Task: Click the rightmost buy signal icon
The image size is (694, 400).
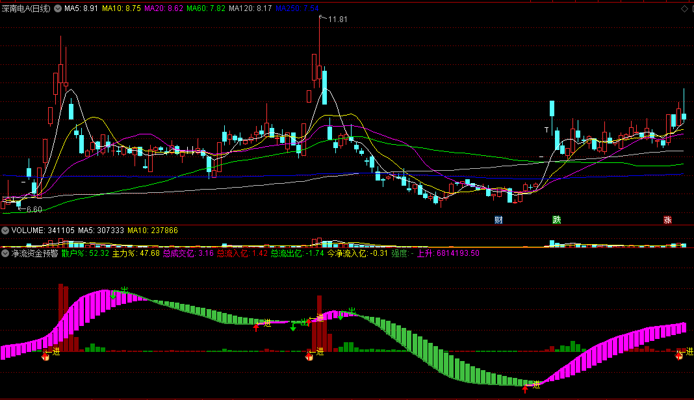Action: (x=679, y=355)
